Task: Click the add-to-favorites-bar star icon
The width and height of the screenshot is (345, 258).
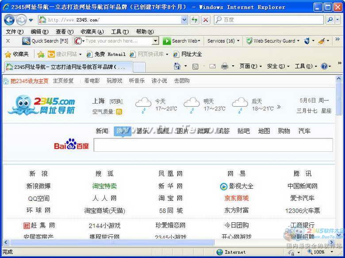Action: tap(41, 54)
